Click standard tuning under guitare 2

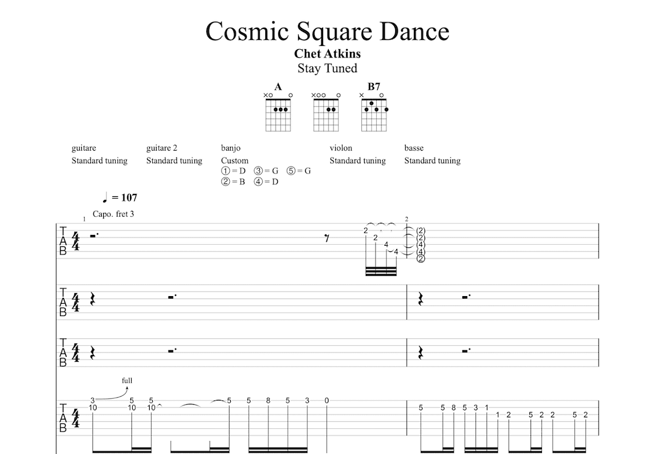coord(174,161)
